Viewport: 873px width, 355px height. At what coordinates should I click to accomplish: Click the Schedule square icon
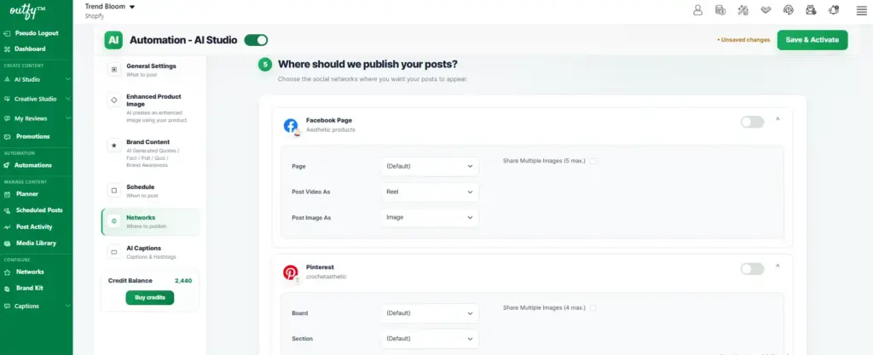coord(114,191)
